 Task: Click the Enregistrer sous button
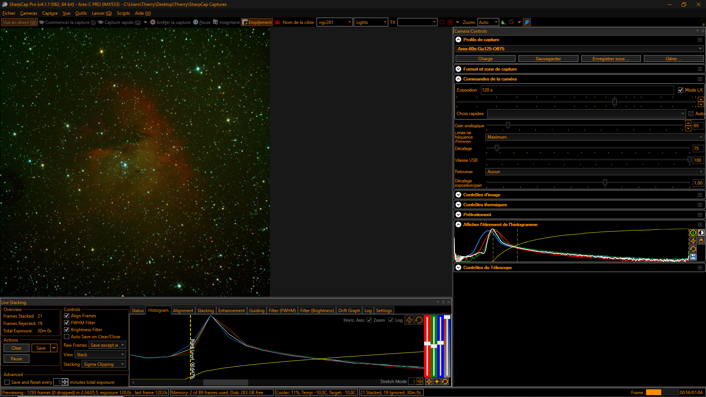(611, 59)
